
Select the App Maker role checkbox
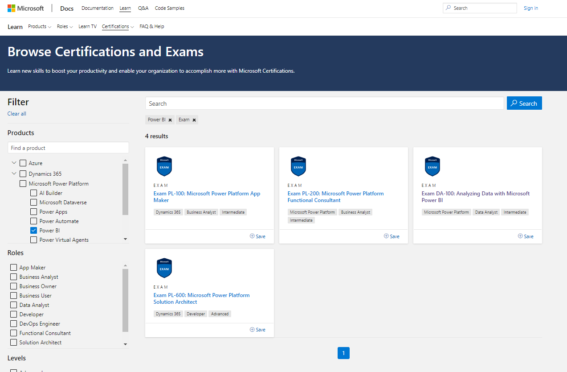click(x=14, y=268)
